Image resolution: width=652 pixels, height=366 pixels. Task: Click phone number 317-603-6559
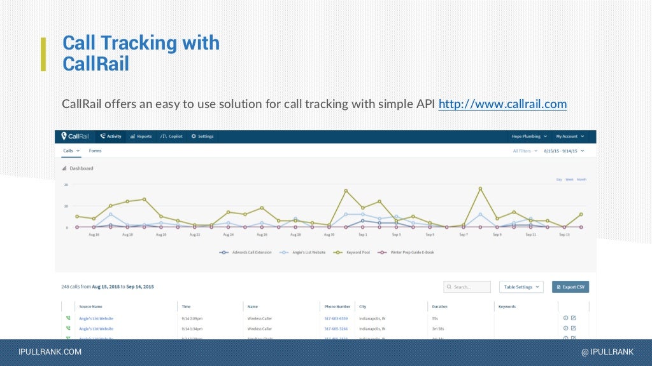click(336, 319)
